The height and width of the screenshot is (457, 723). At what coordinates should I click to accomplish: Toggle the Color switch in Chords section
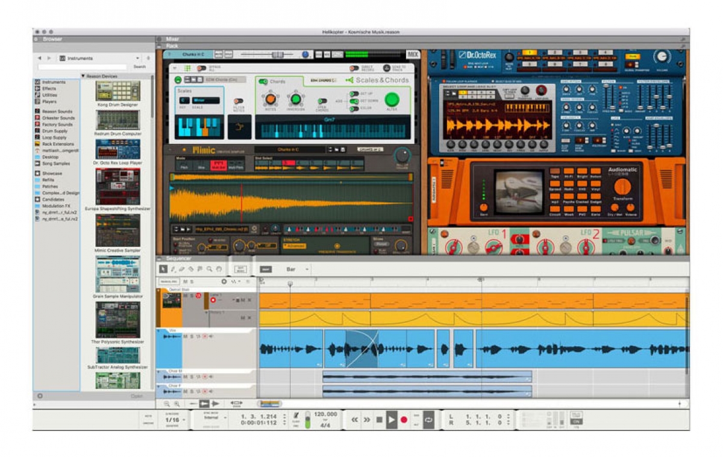355,109
